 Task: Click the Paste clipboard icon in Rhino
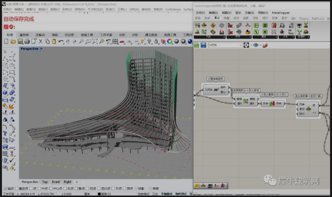[54, 42]
